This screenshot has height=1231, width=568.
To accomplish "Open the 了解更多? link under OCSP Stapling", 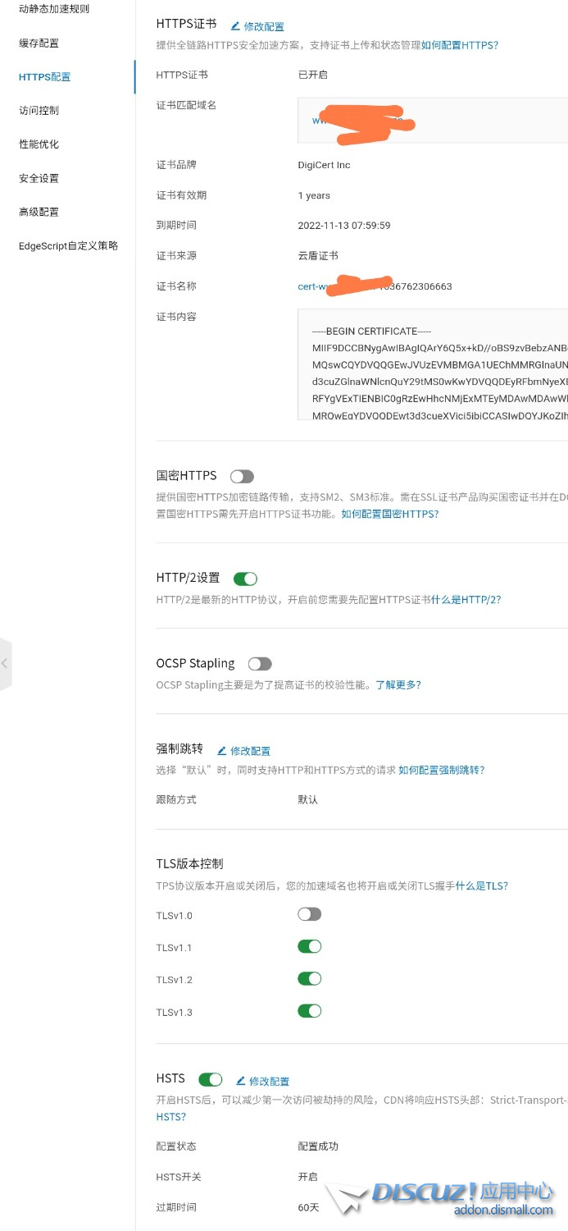I will [x=398, y=685].
